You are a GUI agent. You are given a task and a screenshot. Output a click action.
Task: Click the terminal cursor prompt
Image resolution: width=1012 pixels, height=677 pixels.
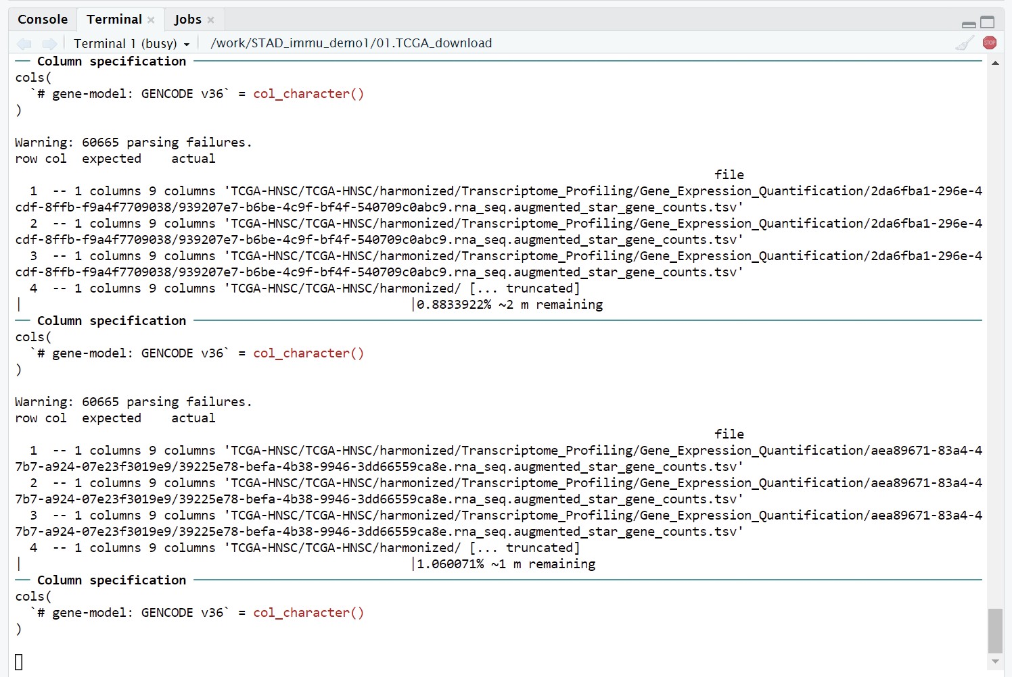[19, 662]
